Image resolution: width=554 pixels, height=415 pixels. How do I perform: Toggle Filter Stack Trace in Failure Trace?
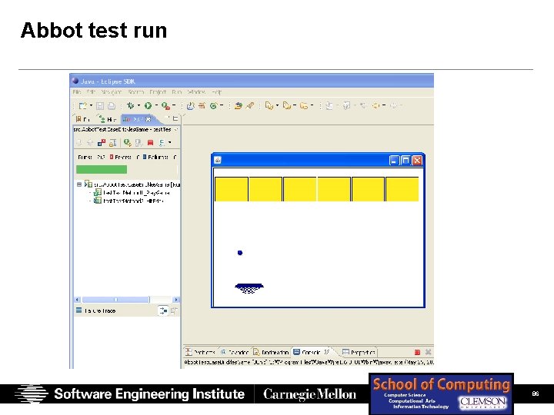tap(163, 311)
